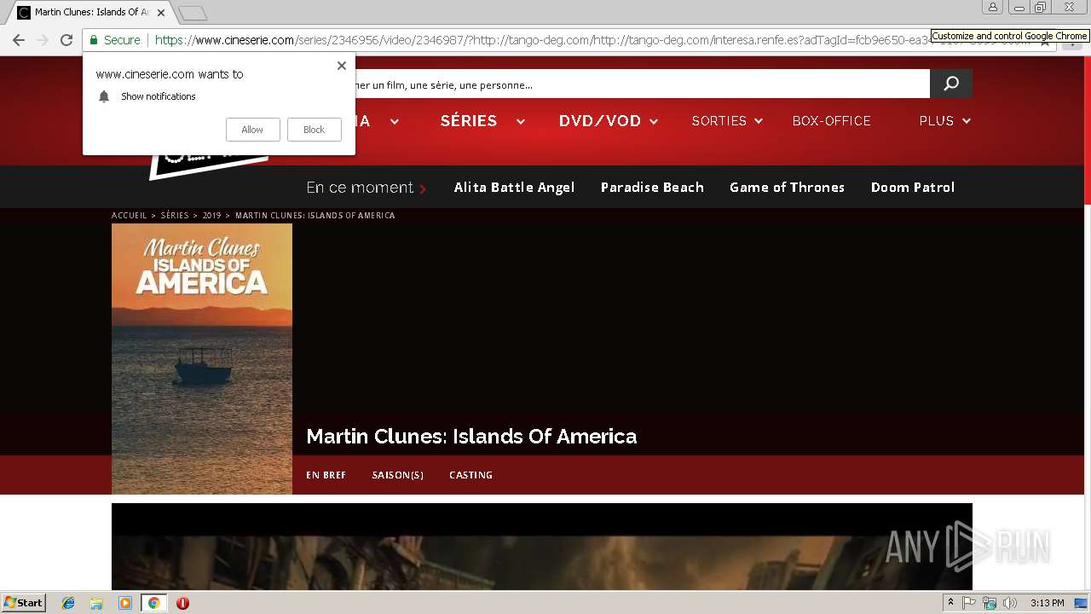The width and height of the screenshot is (1091, 614).
Task: Close the Martin Clunes browser tab
Action: pyautogui.click(x=160, y=13)
